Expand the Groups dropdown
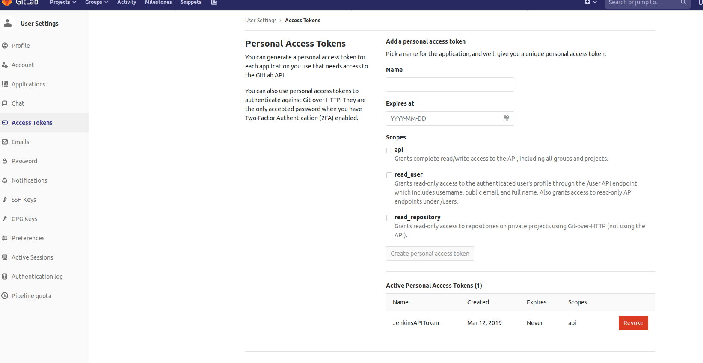This screenshot has height=363, width=703. (x=97, y=2)
